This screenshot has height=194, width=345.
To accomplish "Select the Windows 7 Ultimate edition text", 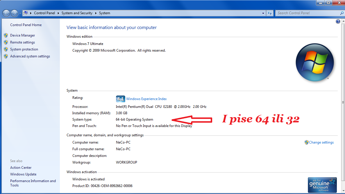I will click(88, 44).
